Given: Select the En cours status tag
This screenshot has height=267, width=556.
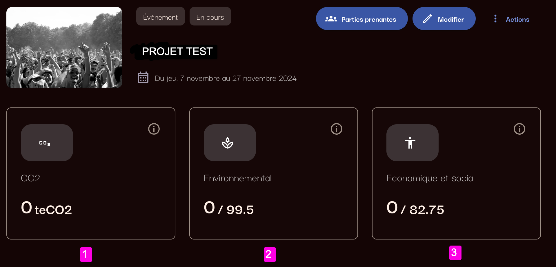Looking at the screenshot, I should click(x=210, y=17).
